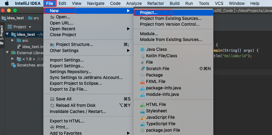Click the Save All disk icon
This screenshot has width=272, height=135.
pos(52,99)
